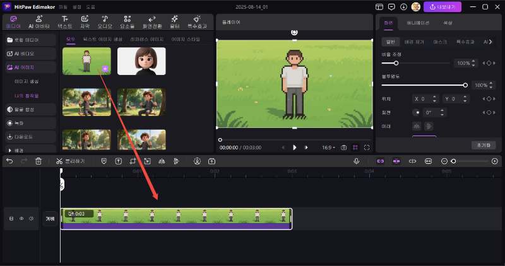
Task: Step to next frame in player
Action: click(x=306, y=147)
